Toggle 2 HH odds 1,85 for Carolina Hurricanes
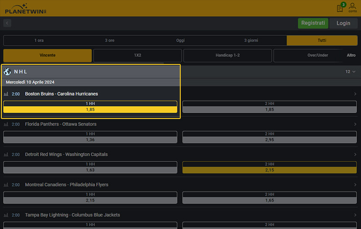This screenshot has width=361, height=229. [270, 107]
